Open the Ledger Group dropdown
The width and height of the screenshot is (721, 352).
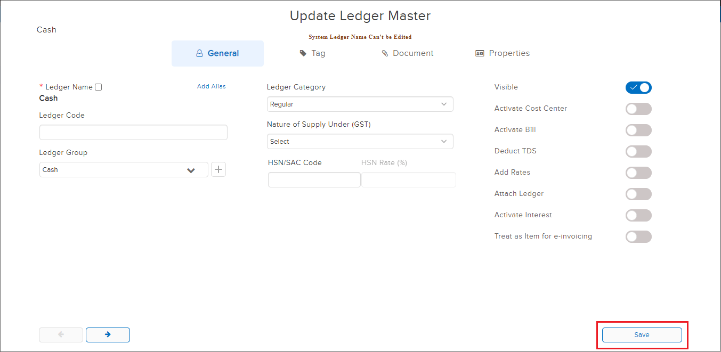pos(123,169)
